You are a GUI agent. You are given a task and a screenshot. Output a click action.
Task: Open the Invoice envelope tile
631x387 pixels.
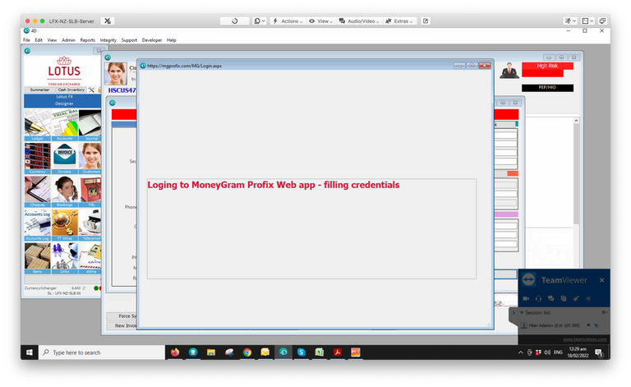(64, 158)
